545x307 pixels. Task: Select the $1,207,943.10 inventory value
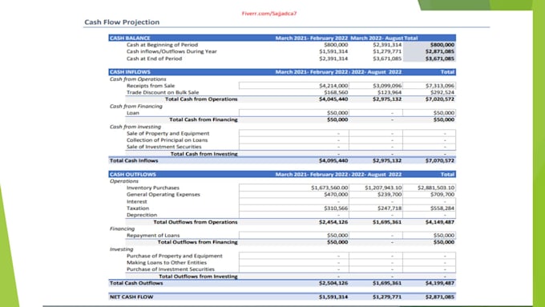pos(383,188)
